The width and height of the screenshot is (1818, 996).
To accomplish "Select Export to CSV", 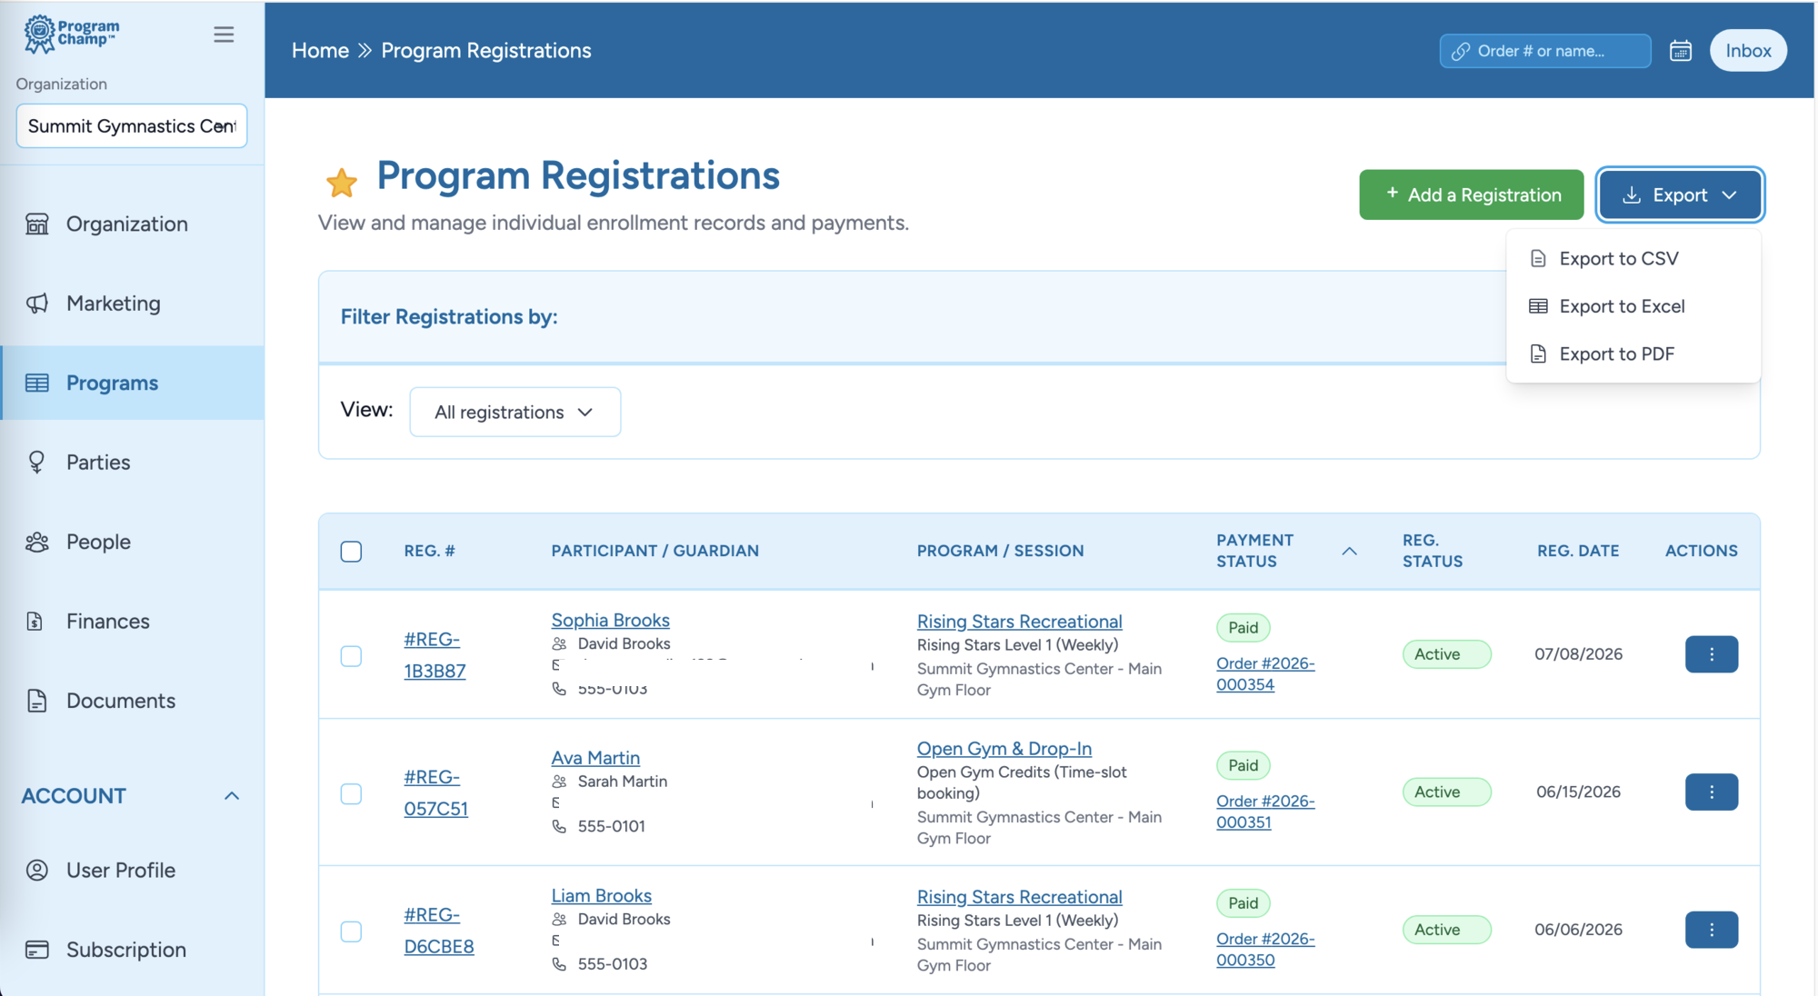I will 1633,259.
